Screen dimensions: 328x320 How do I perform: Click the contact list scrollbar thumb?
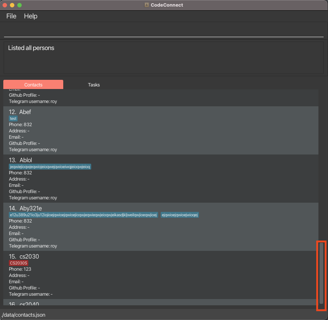coord(321,273)
